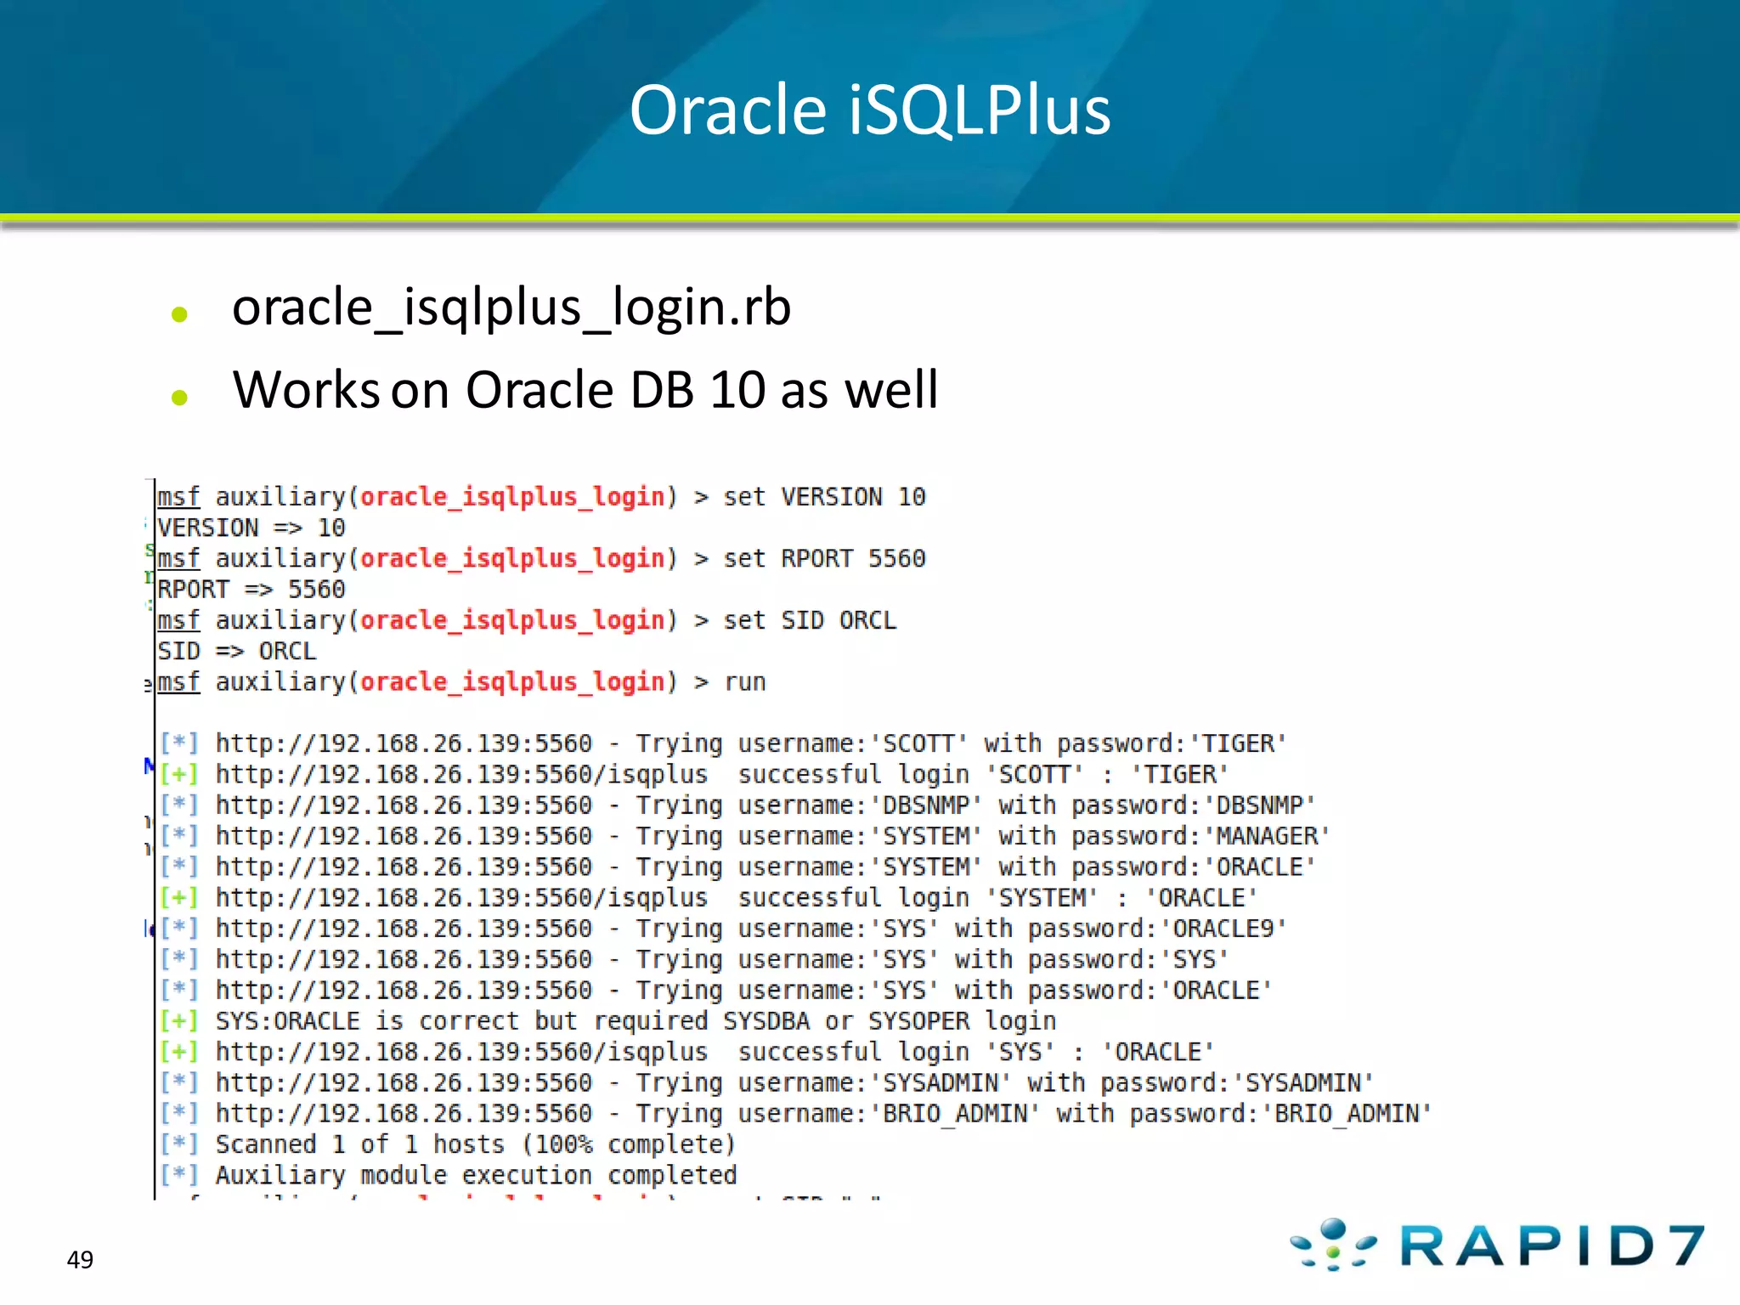Image resolution: width=1740 pixels, height=1305 pixels.
Task: Click the terminal line 'set VERSION 10'
Action: click(541, 497)
